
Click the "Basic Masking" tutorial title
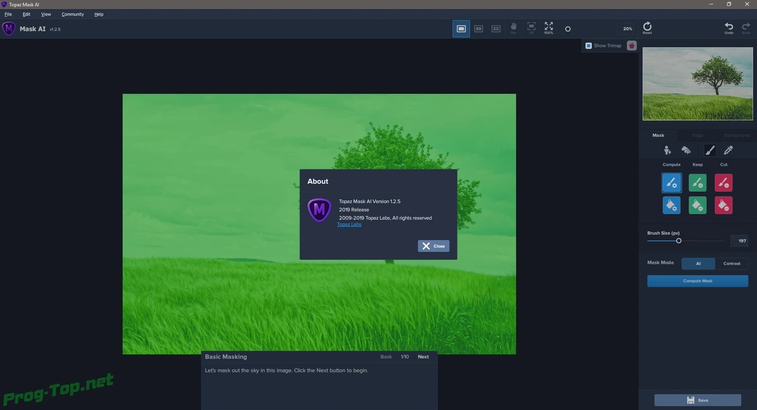click(x=226, y=356)
